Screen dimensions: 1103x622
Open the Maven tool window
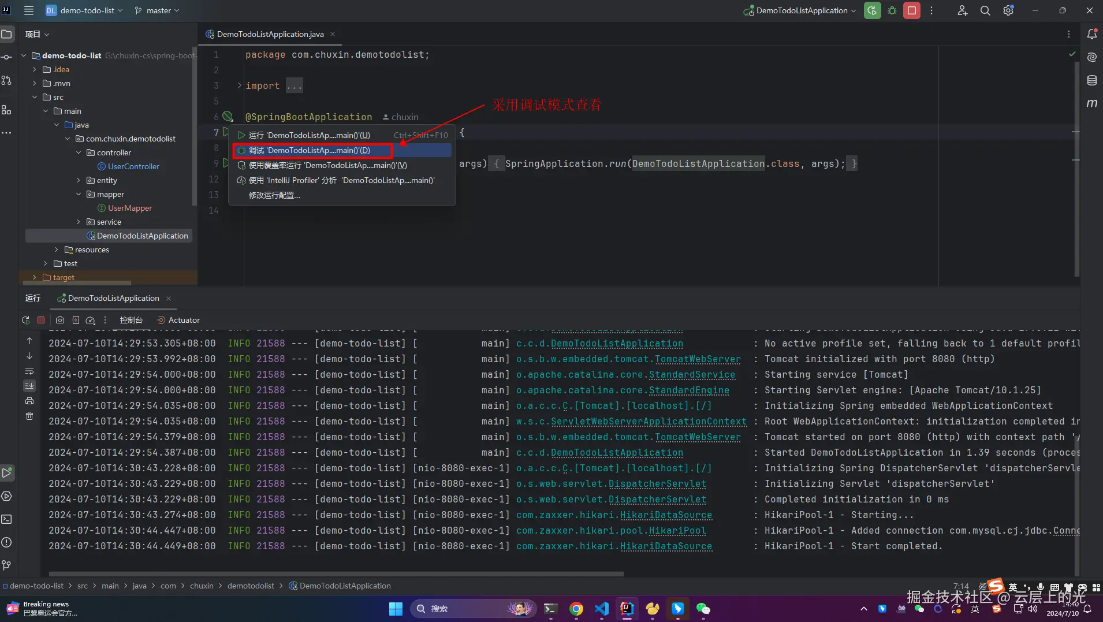tap(1092, 103)
